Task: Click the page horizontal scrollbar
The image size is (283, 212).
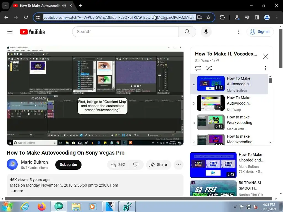Action: (138, 198)
